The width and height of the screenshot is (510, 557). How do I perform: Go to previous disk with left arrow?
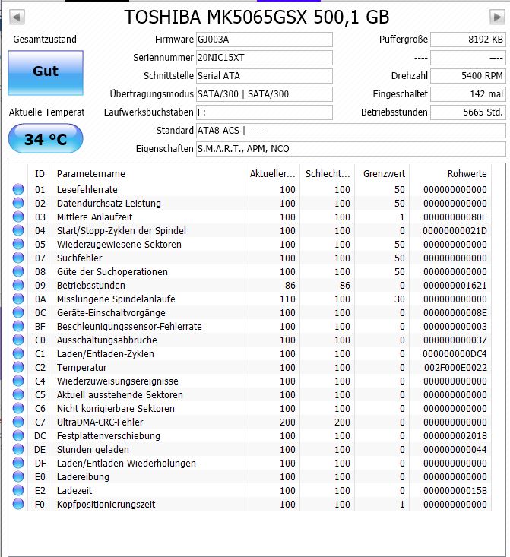[x=17, y=17]
